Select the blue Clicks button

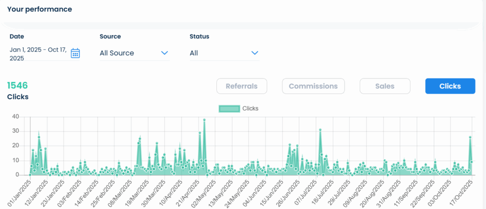[450, 86]
